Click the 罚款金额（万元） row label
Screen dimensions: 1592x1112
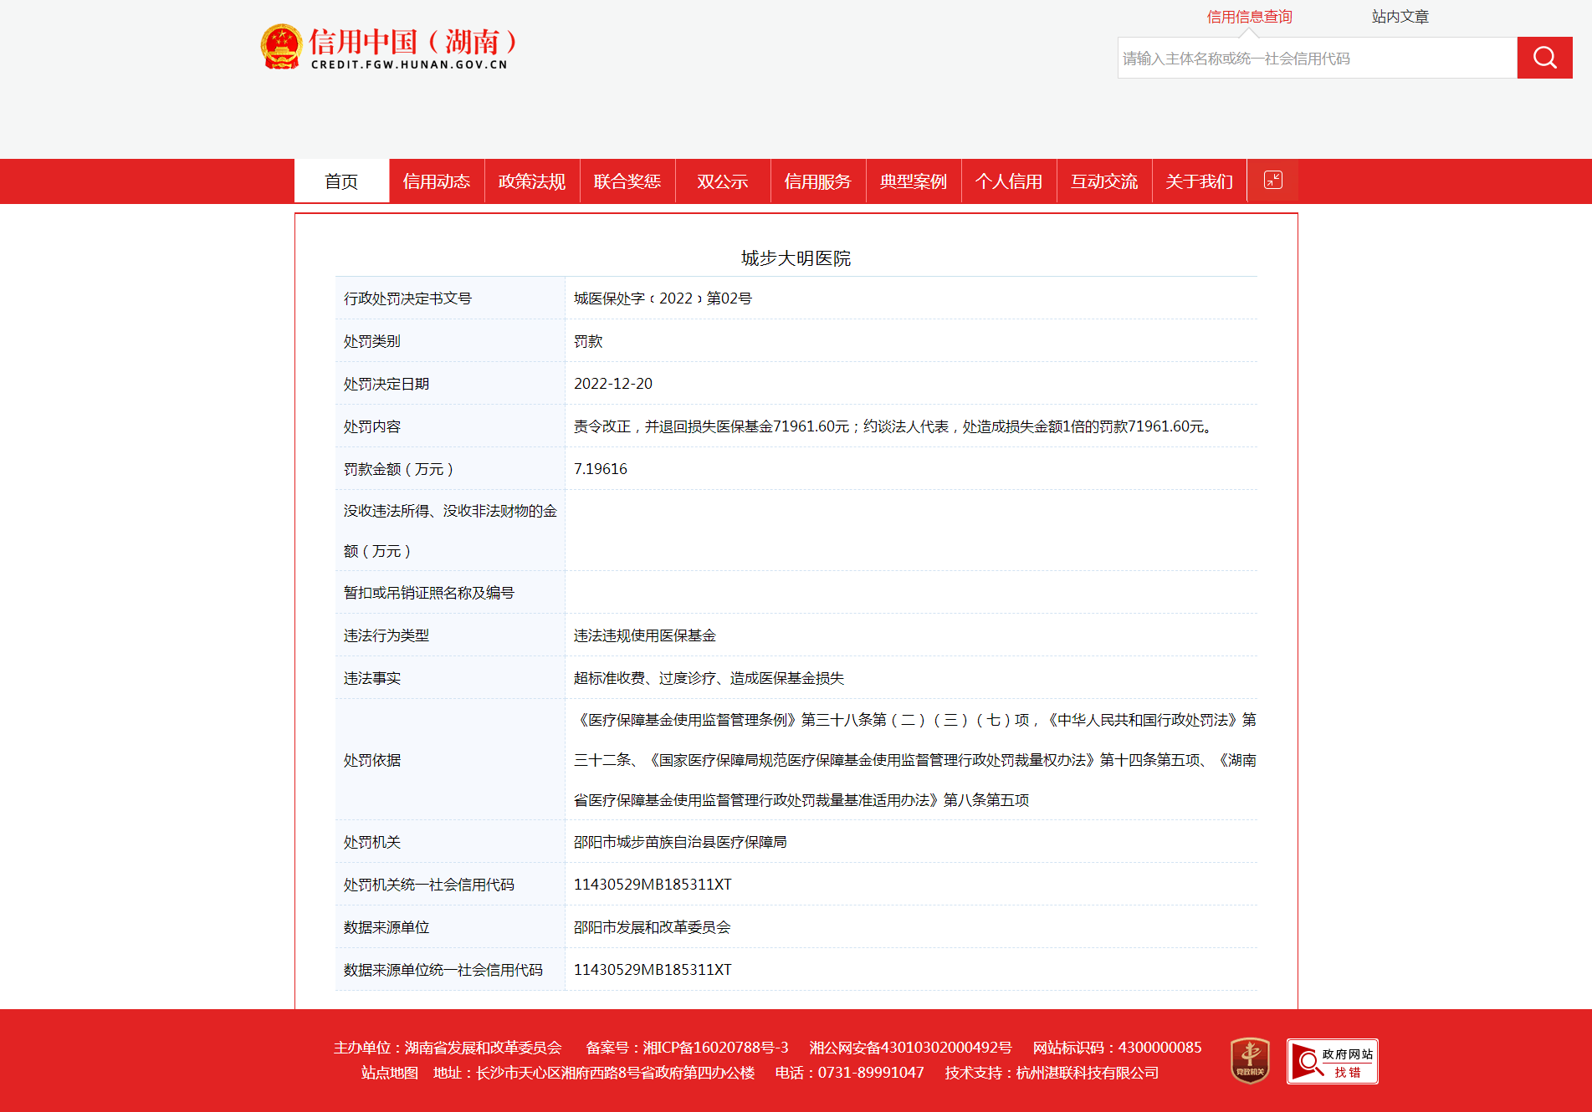399,469
